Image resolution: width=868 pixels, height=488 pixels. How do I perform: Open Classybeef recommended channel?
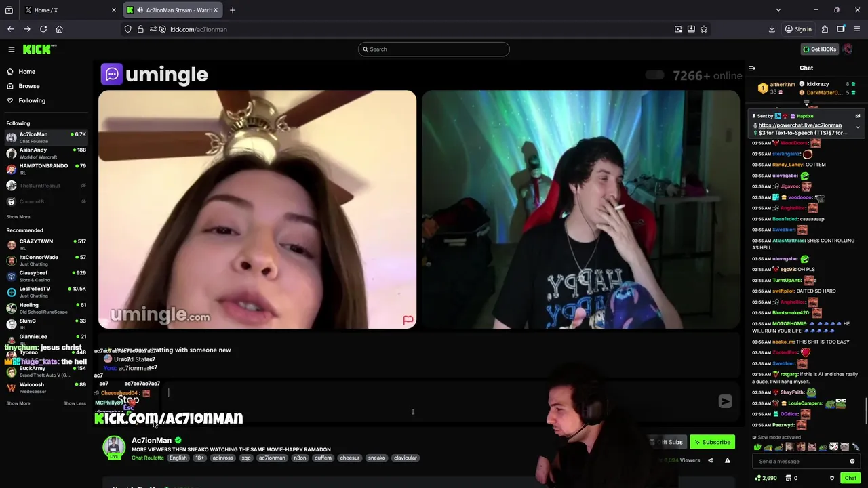pos(46,276)
